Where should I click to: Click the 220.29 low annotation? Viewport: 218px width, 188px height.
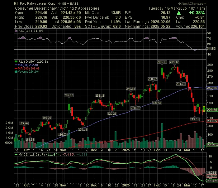(112, 114)
